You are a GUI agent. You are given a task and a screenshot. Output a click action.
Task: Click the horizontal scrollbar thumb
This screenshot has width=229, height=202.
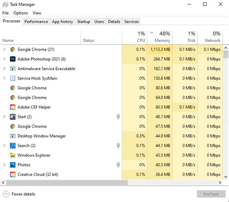pyautogui.click(x=67, y=183)
